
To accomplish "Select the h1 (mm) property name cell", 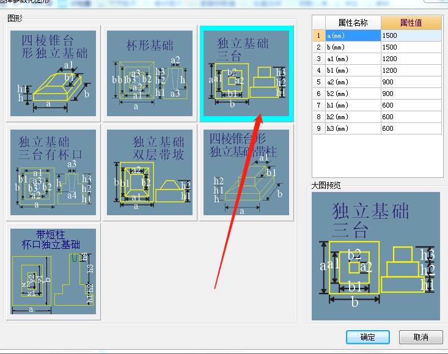I will [x=353, y=105].
